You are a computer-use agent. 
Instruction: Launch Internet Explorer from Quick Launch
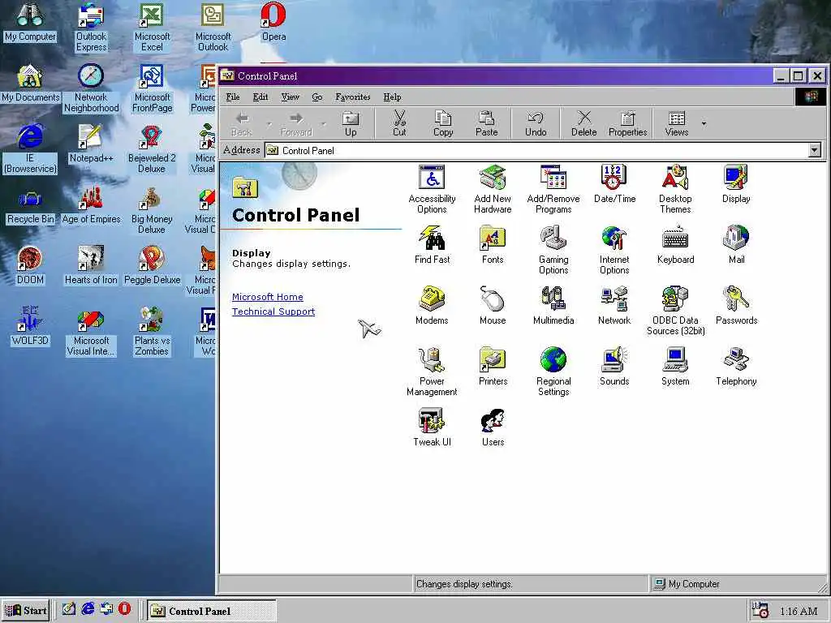[x=88, y=608]
